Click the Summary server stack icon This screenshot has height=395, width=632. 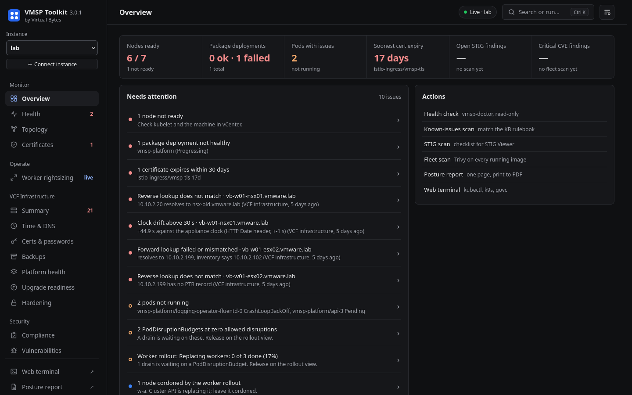14,211
